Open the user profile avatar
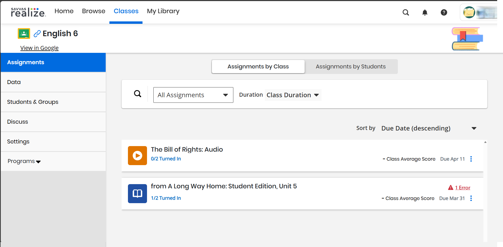 pos(469,12)
